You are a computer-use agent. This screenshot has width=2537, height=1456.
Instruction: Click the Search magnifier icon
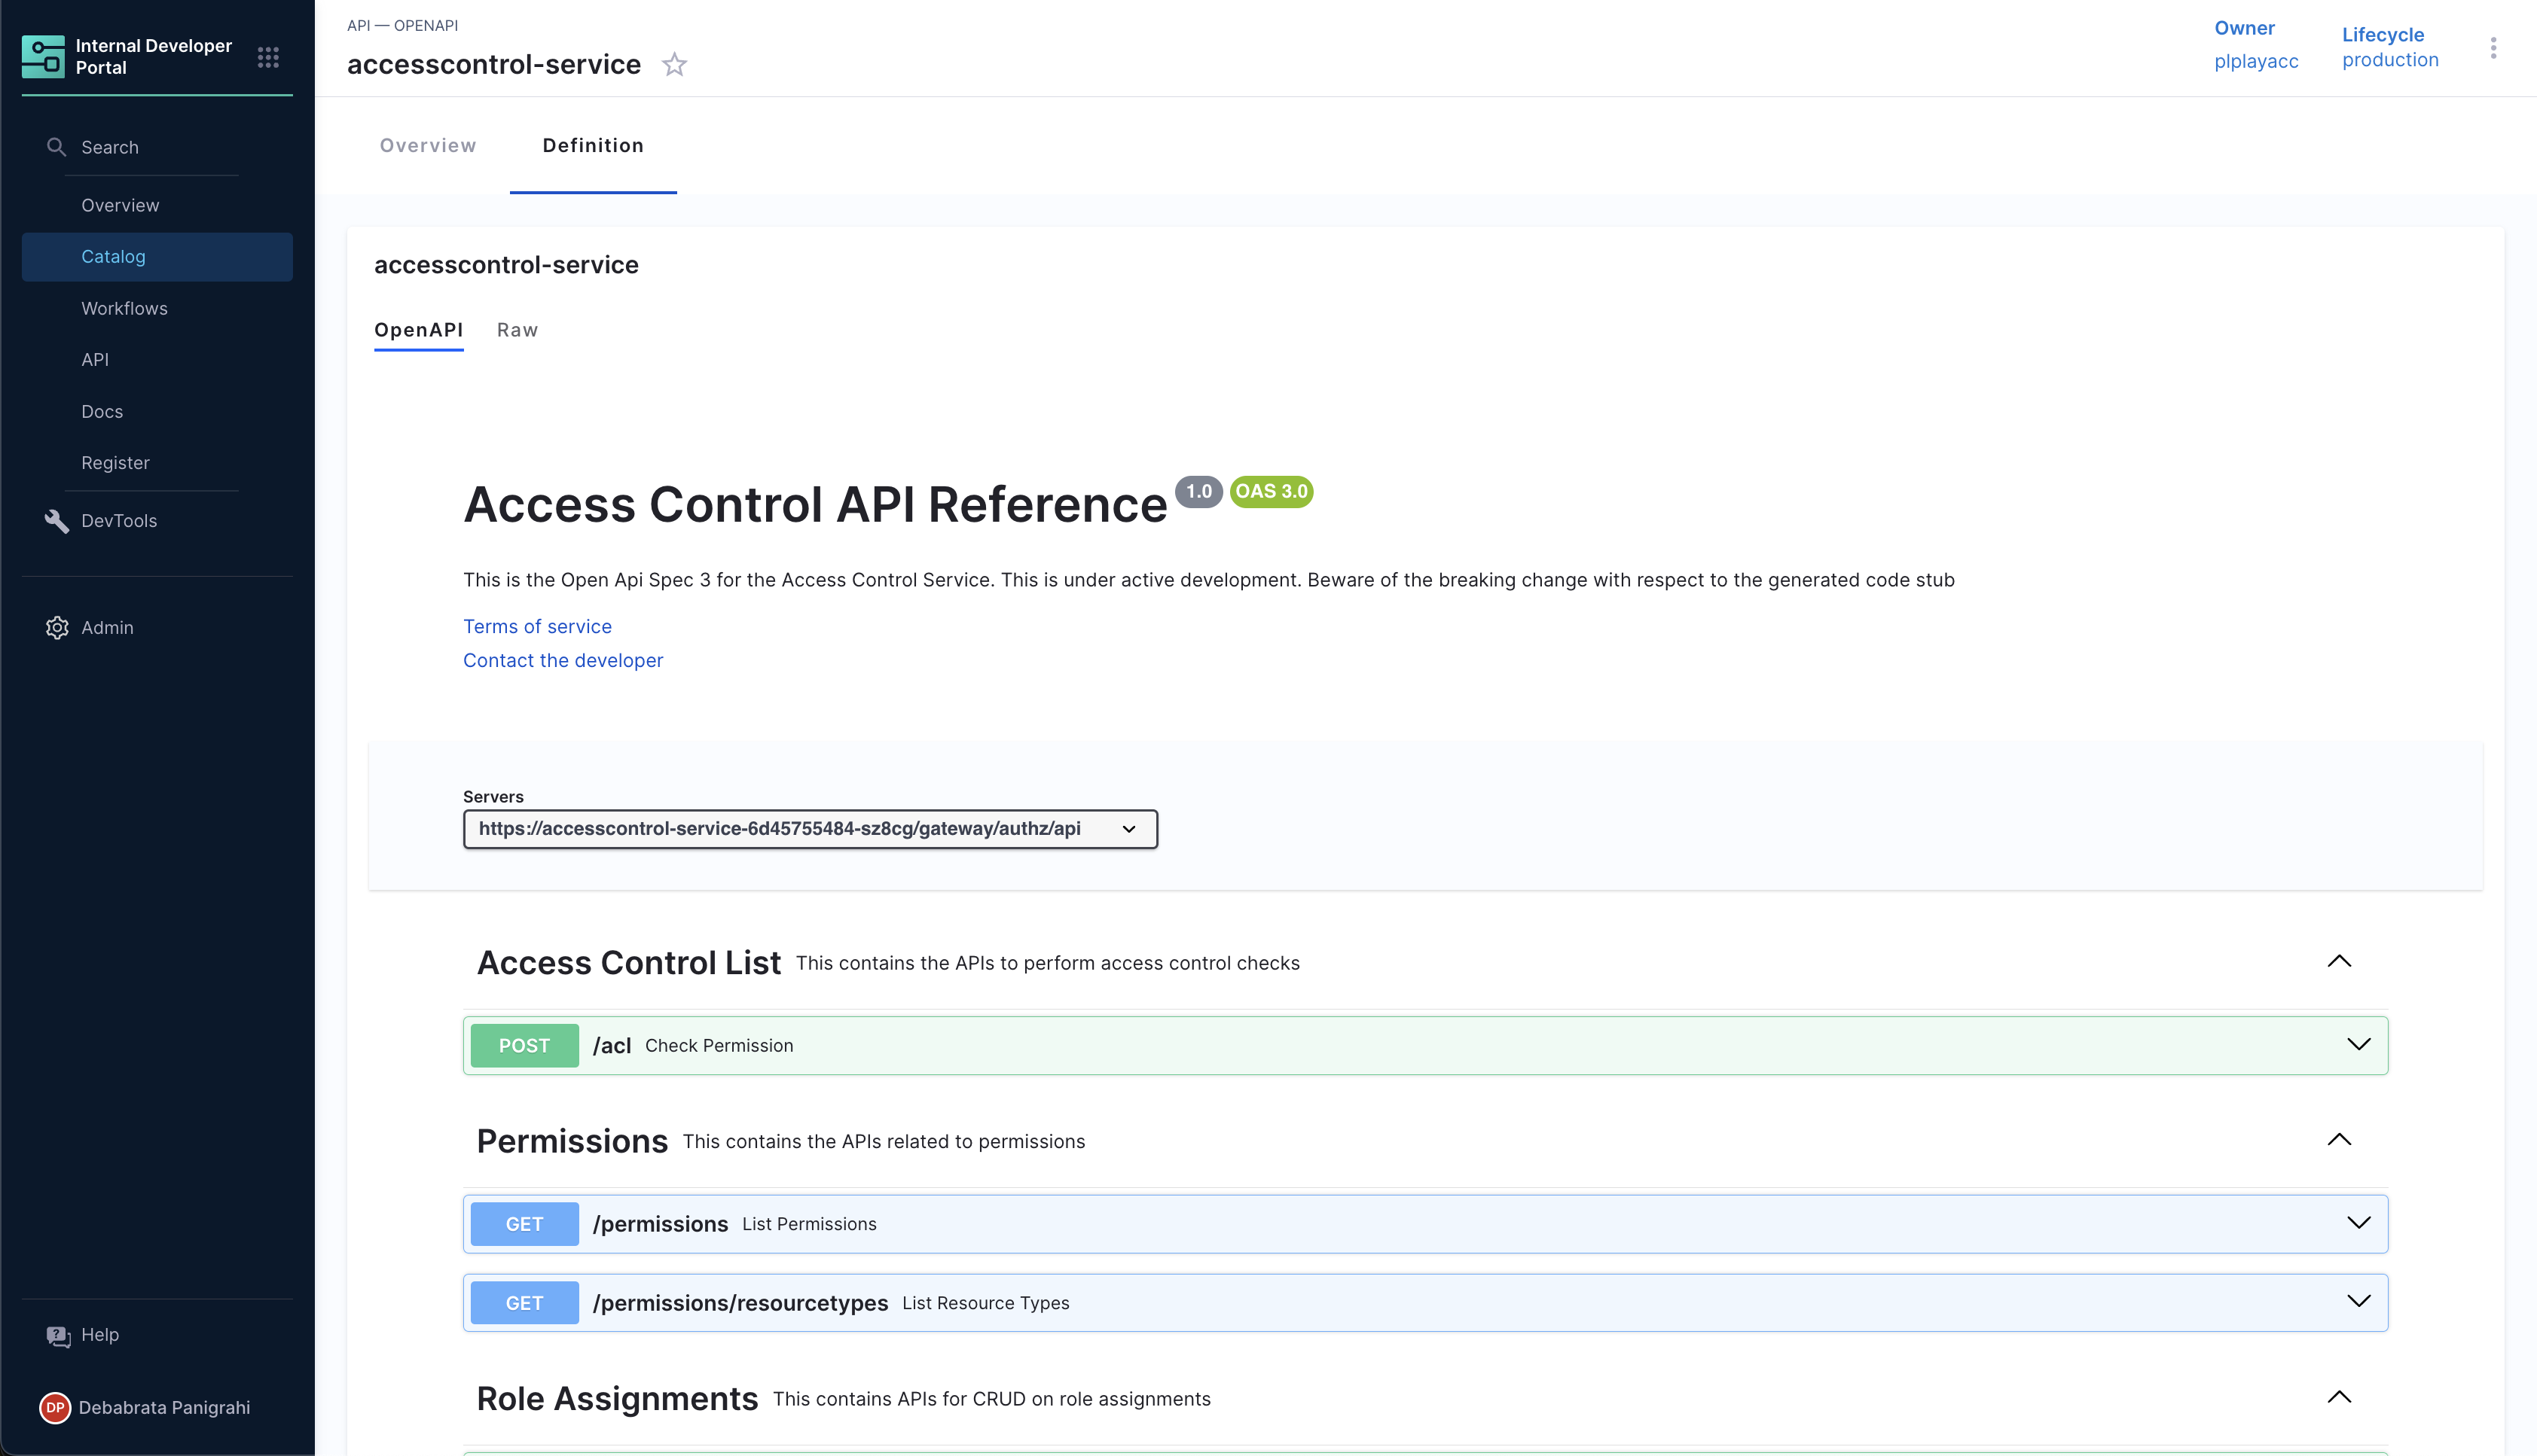[x=56, y=147]
